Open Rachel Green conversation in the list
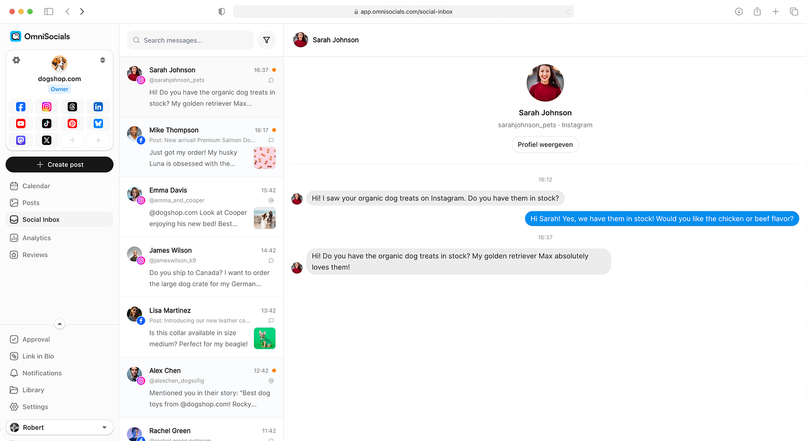This screenshot has width=807, height=441. pos(201,430)
